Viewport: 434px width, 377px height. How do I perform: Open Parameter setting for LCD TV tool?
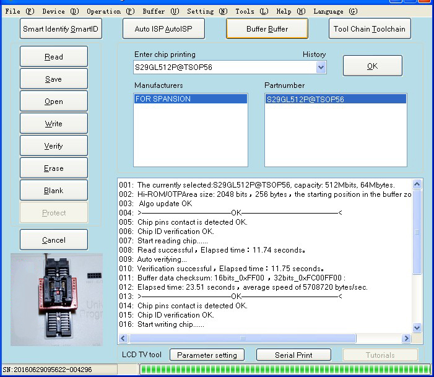click(207, 355)
